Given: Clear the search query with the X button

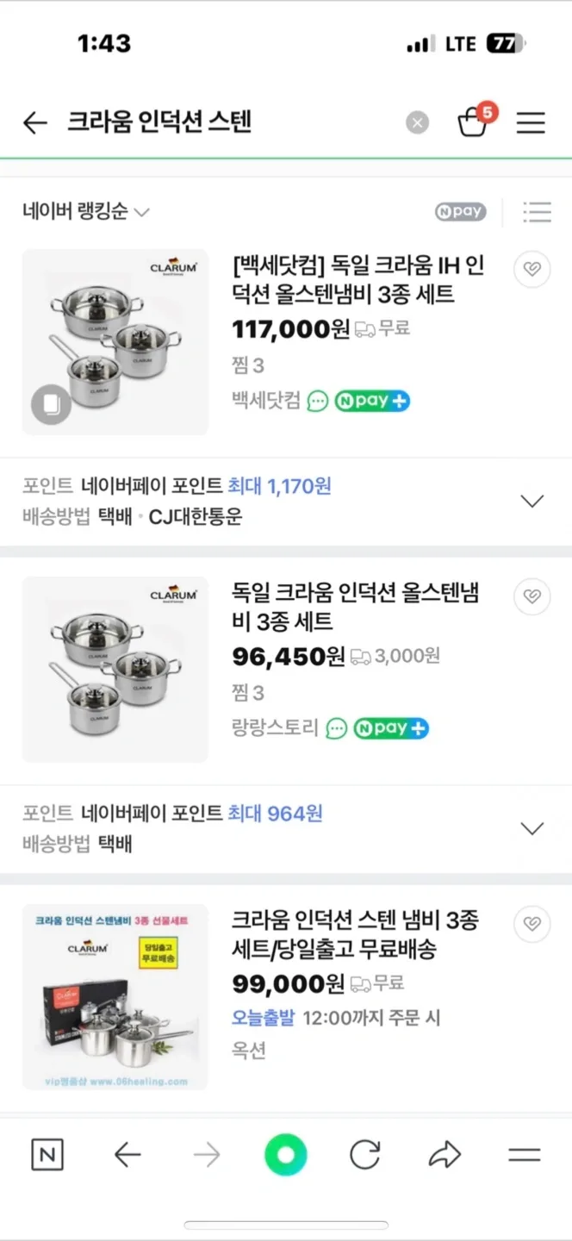Looking at the screenshot, I should click(417, 123).
